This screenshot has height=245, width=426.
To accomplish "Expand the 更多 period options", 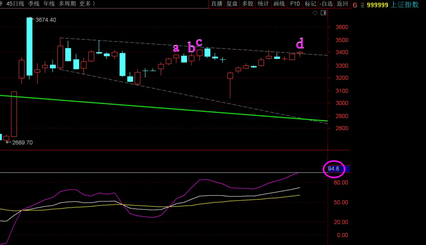I will 87,4.
